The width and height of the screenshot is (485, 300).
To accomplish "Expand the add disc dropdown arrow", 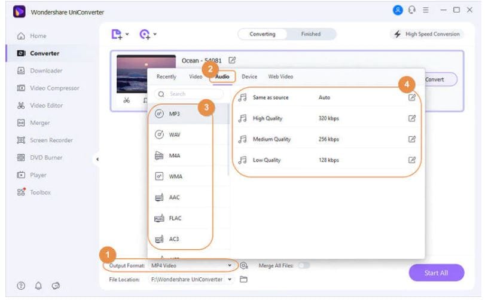I will click(155, 34).
